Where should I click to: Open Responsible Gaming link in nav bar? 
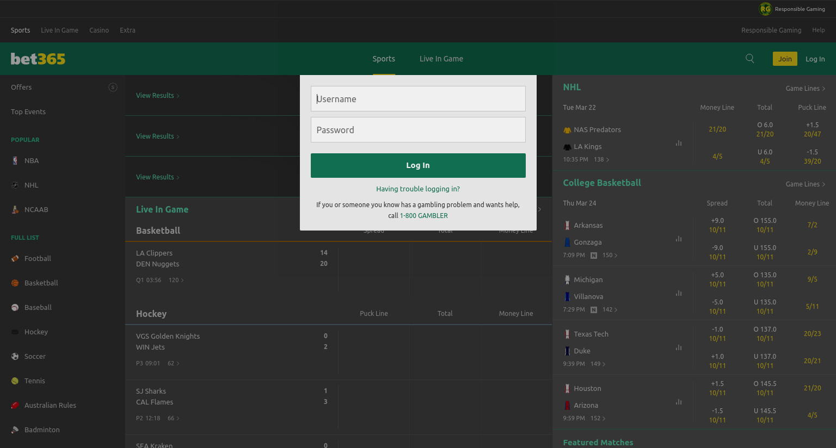pos(771,30)
